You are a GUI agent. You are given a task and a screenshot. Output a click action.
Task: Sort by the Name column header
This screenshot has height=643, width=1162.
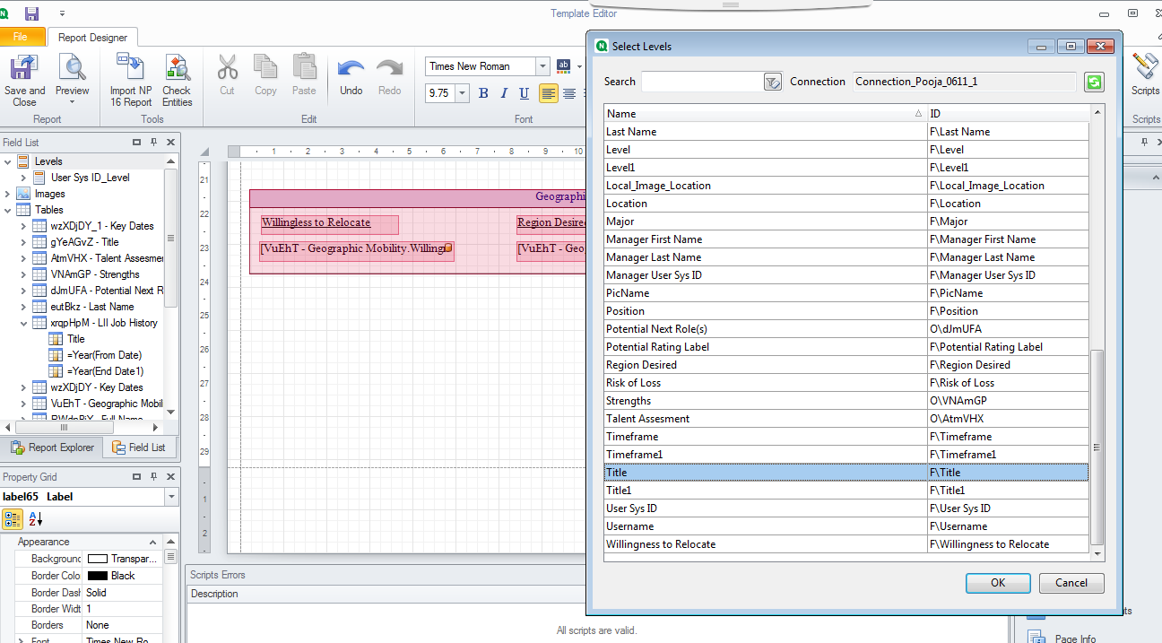765,114
